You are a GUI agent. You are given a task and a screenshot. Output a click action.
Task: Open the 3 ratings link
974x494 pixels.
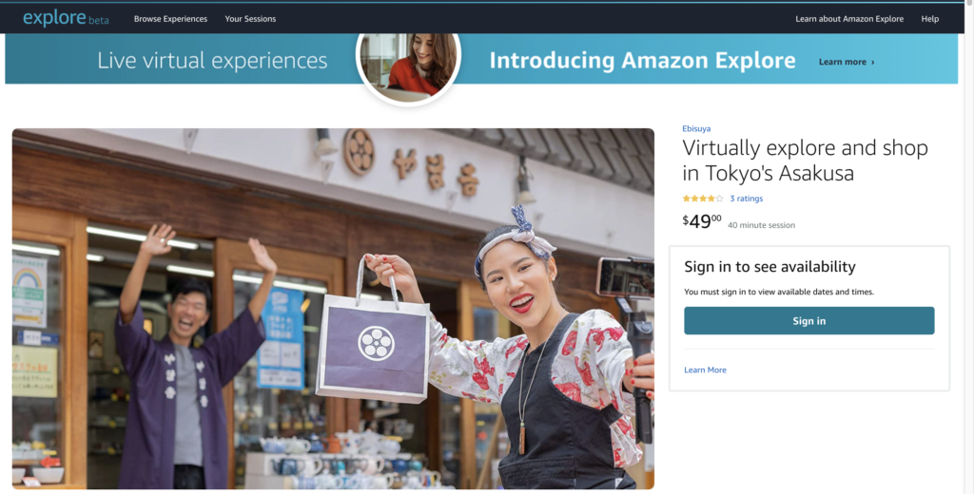coord(746,199)
